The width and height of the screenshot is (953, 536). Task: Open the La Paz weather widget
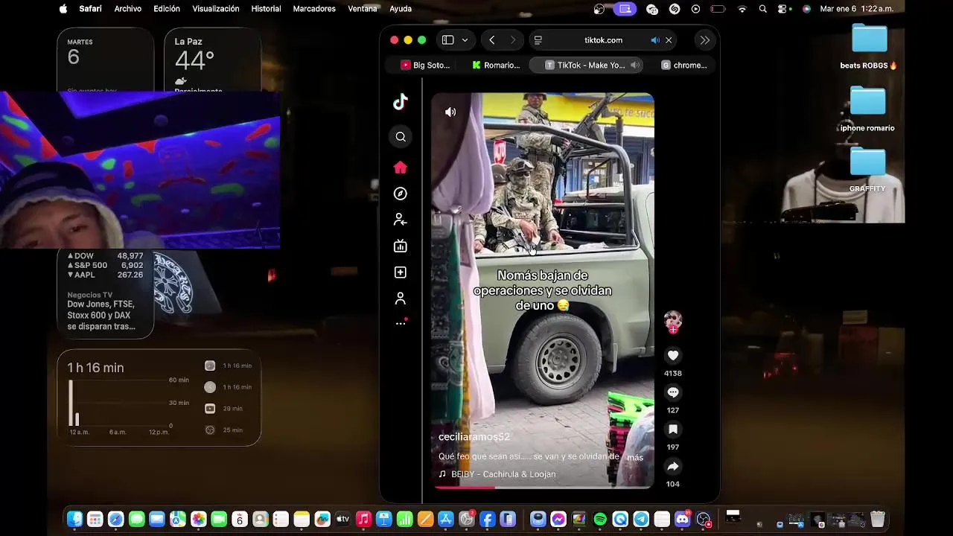212,61
